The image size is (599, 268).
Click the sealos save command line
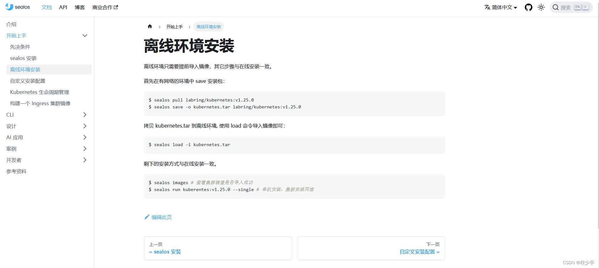click(x=225, y=107)
